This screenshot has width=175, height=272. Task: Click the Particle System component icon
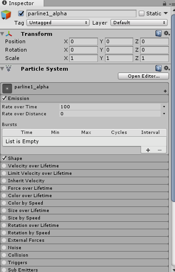tap(9, 68)
